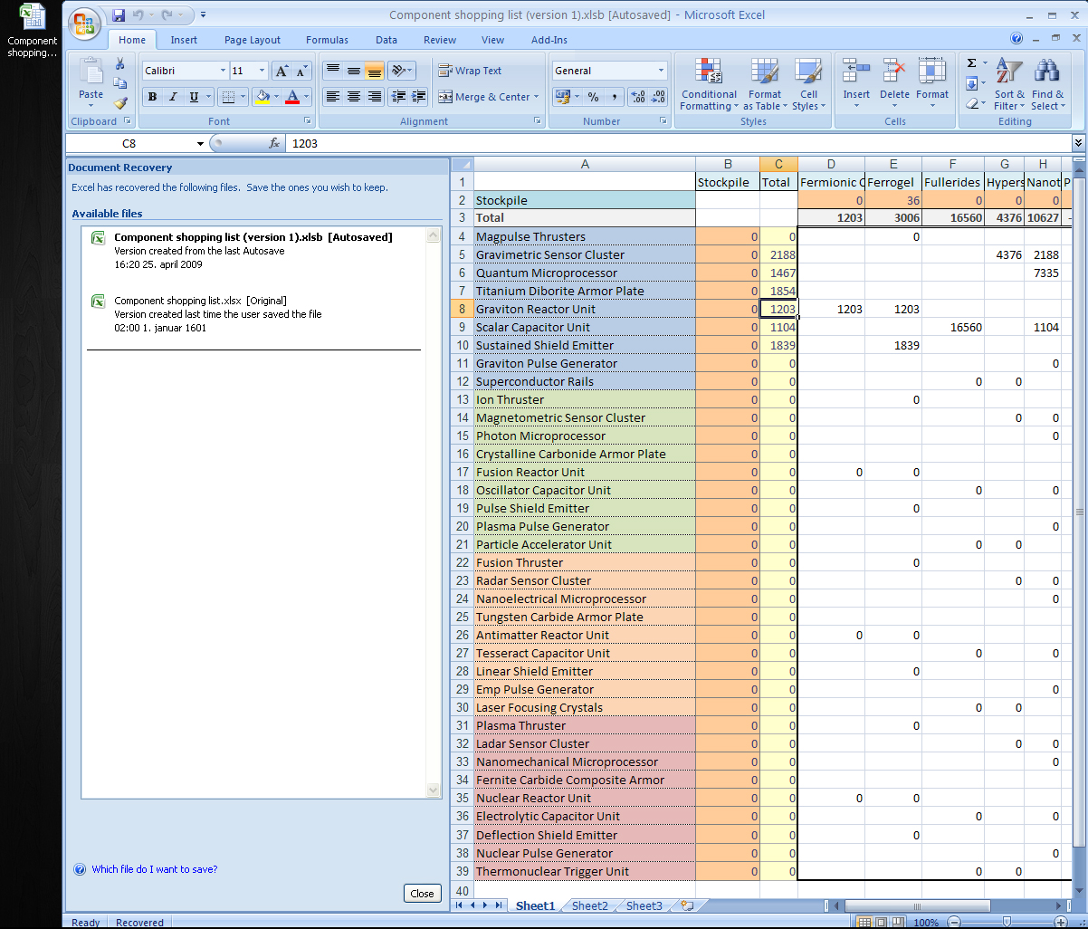
Task: Click the Format Painter brush icon
Action: pyautogui.click(x=120, y=103)
